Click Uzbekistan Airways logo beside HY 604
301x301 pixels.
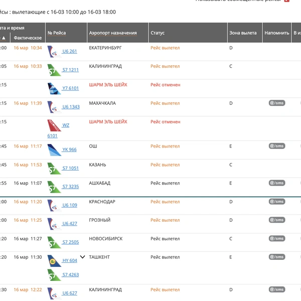[54, 261]
